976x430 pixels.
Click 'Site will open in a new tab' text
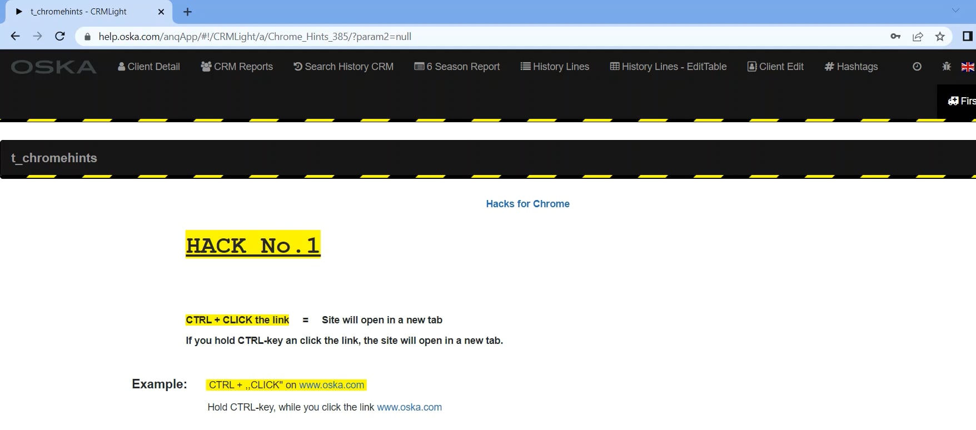tap(382, 320)
